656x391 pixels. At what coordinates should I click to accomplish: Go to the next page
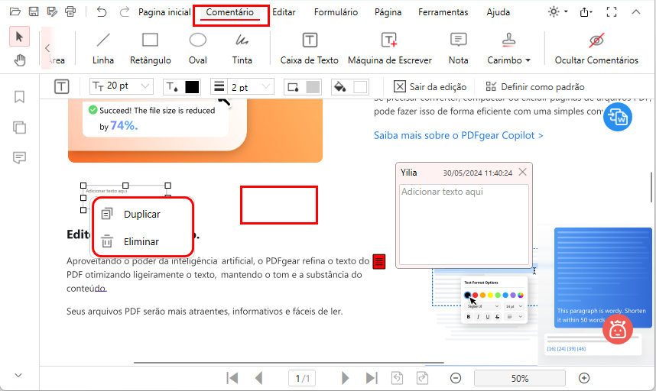pyautogui.click(x=345, y=378)
